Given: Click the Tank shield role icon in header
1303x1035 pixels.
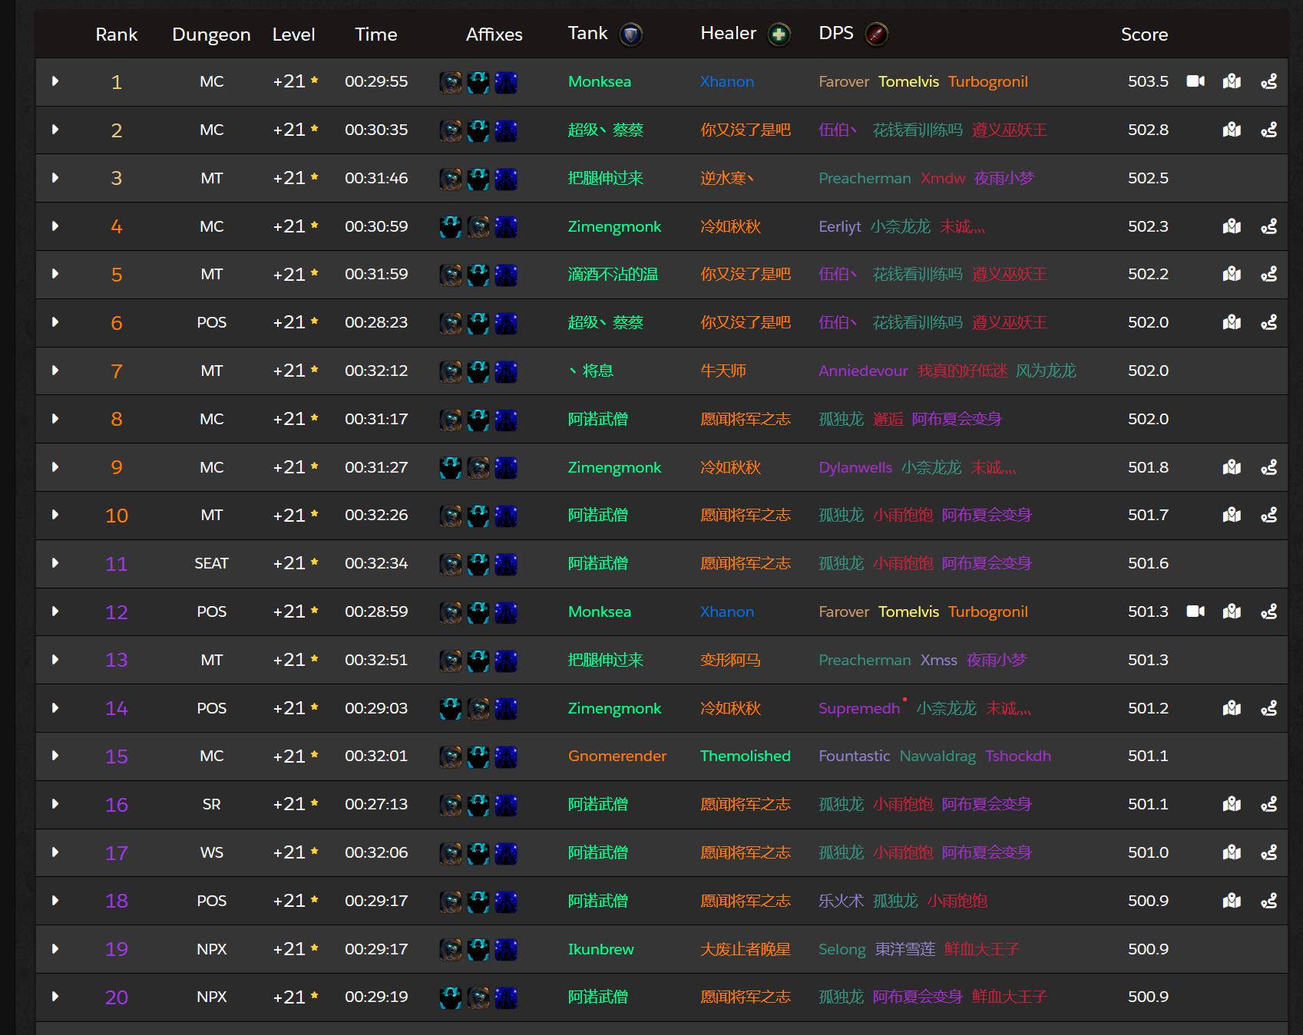Looking at the screenshot, I should point(631,35).
